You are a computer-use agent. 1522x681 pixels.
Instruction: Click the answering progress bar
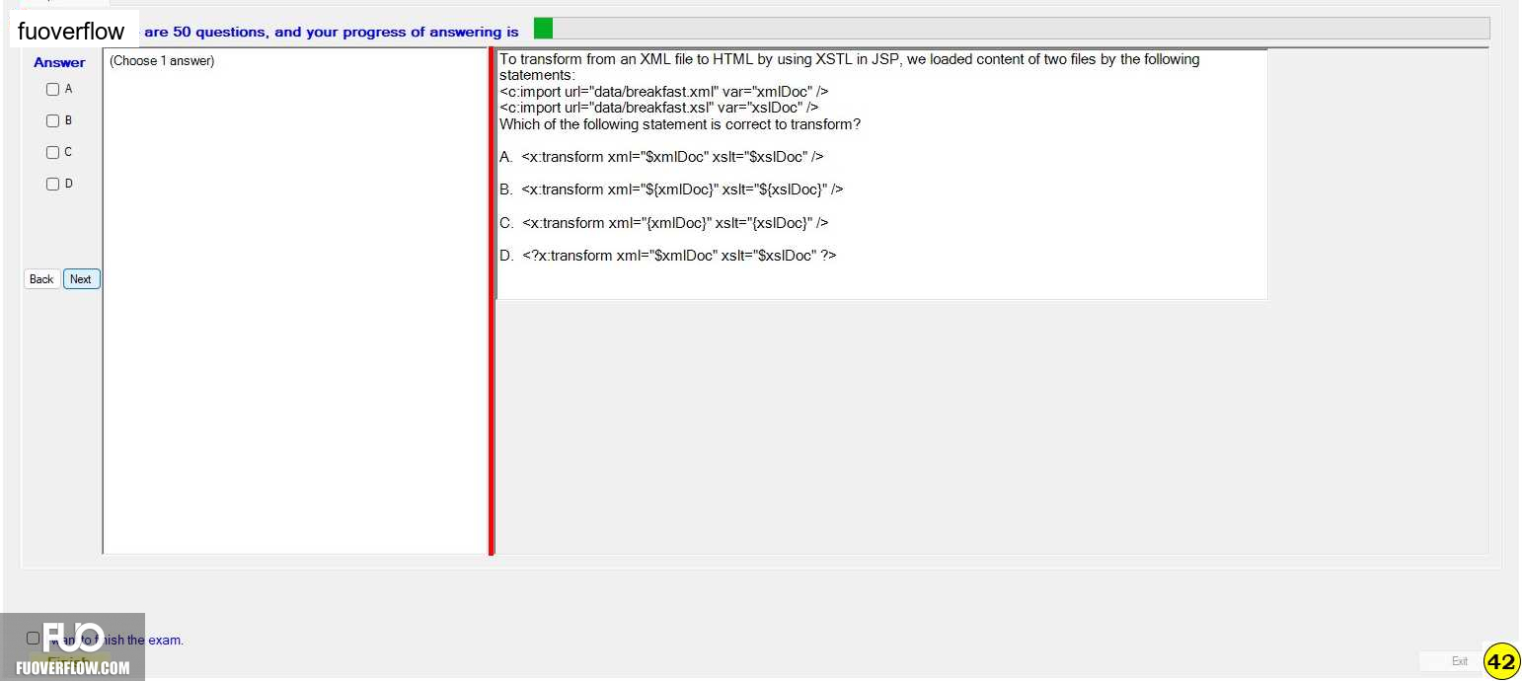click(1011, 29)
